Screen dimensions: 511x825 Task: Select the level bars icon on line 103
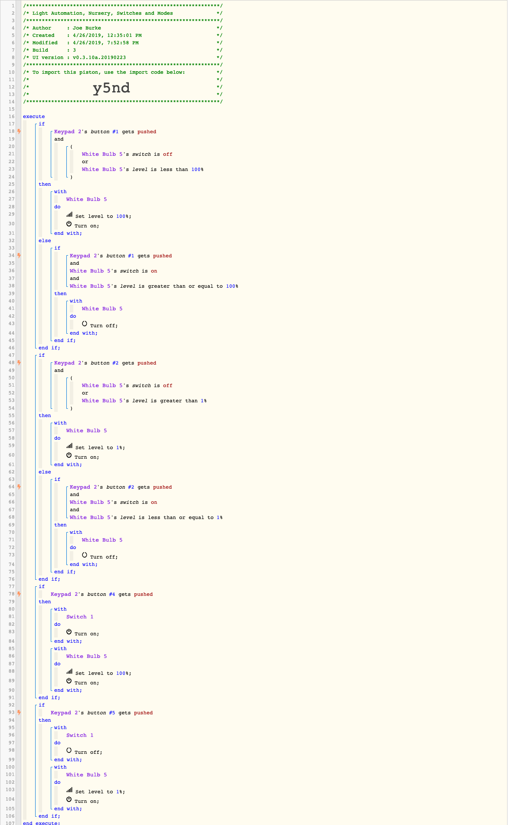69,790
